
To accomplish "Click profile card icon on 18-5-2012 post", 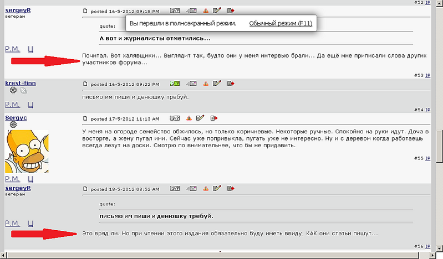I will (x=175, y=189).
